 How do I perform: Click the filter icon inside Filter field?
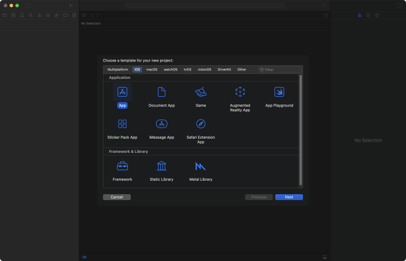262,70
